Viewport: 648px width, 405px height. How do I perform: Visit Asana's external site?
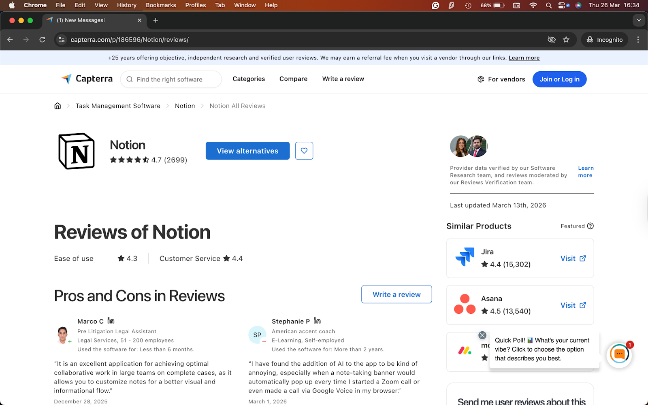pyautogui.click(x=573, y=305)
